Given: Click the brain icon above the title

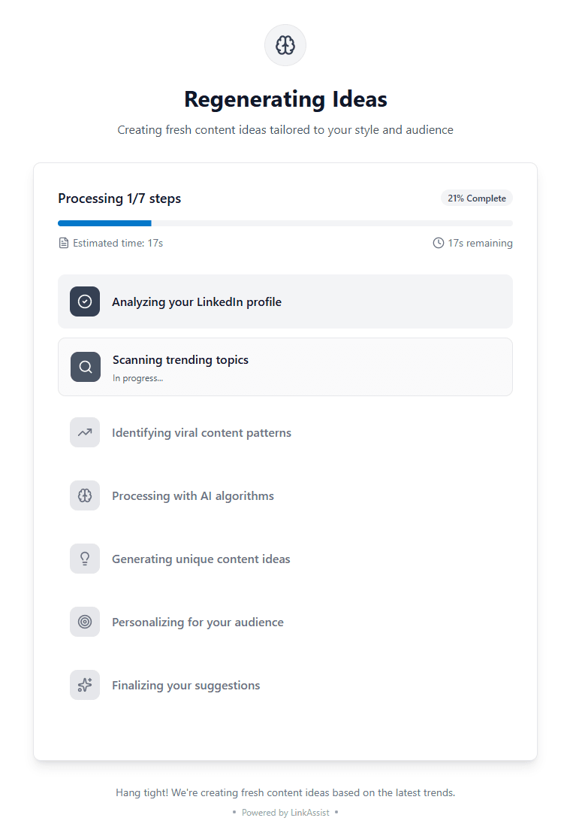Looking at the screenshot, I should click(285, 45).
